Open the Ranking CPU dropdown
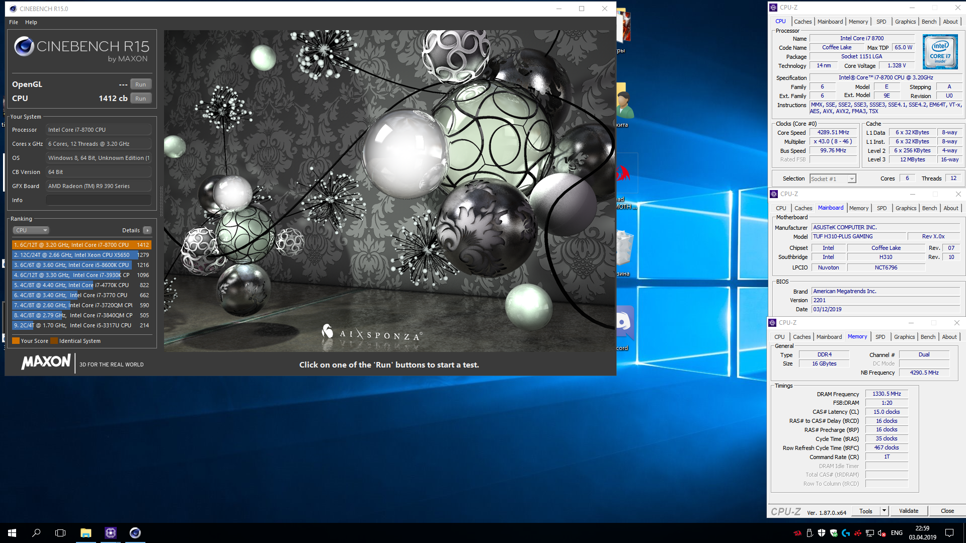 pyautogui.click(x=31, y=230)
